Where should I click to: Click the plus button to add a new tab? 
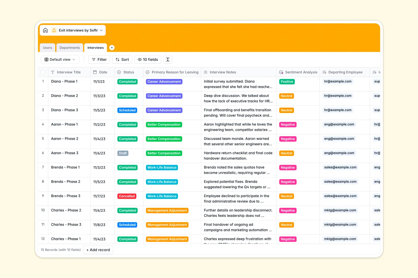(112, 47)
